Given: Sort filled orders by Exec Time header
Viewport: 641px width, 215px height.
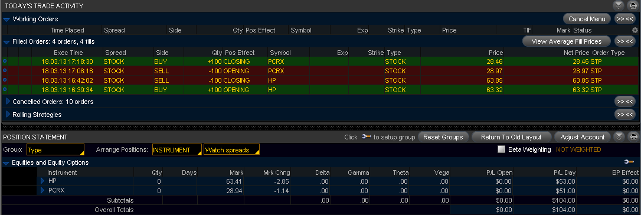Looking at the screenshot, I should (68, 53).
